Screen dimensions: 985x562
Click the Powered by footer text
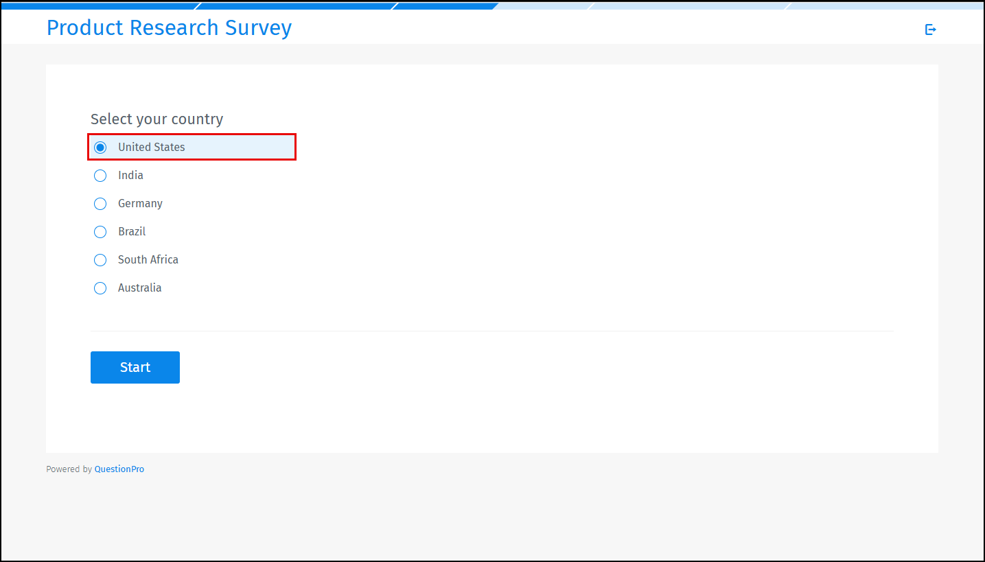click(x=68, y=469)
